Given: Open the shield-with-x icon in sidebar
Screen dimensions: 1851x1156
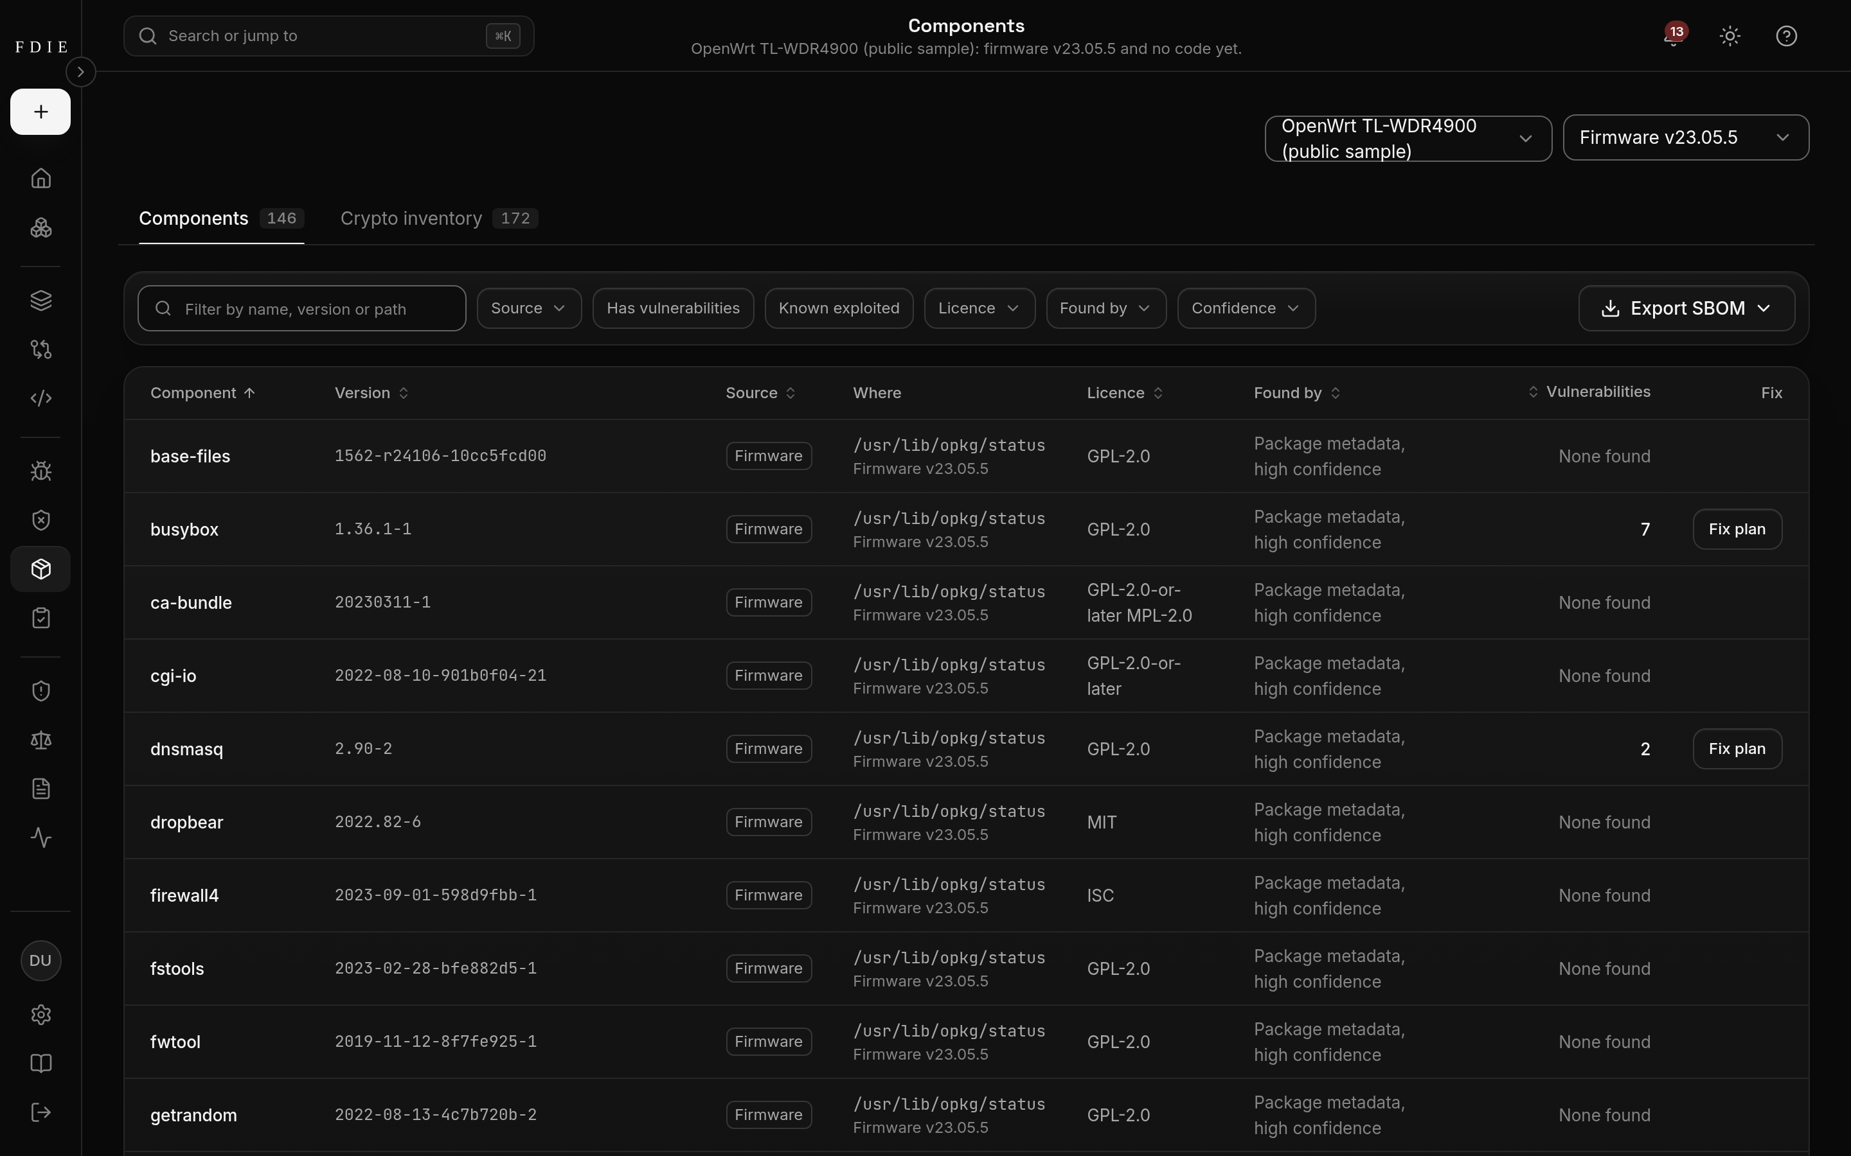Looking at the screenshot, I should click(40, 520).
